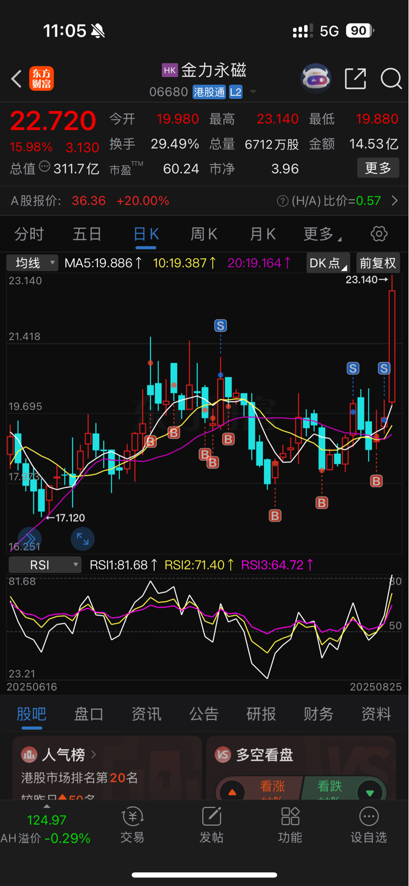Open the DK点 dropdown

pos(328,263)
